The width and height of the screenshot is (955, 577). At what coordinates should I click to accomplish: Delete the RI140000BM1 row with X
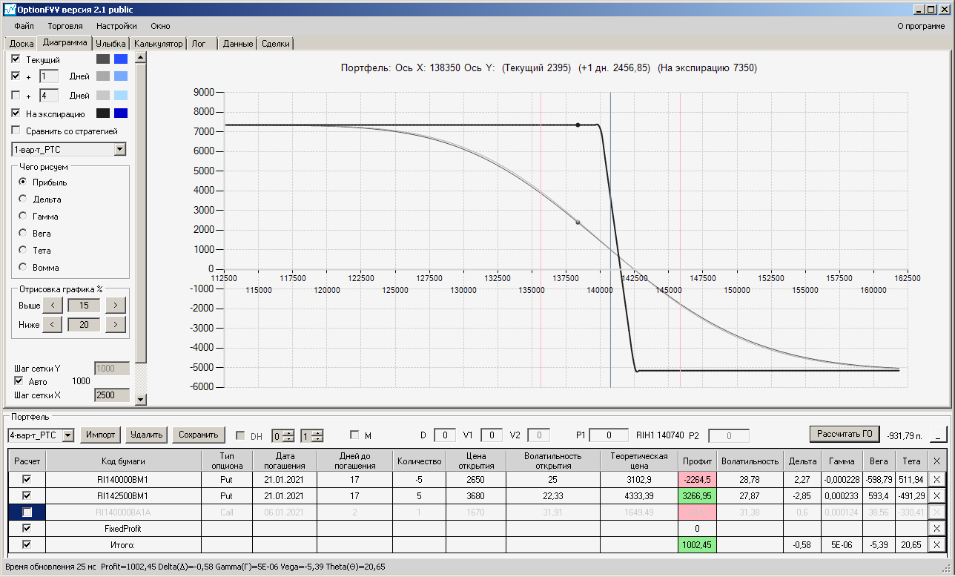pos(936,479)
